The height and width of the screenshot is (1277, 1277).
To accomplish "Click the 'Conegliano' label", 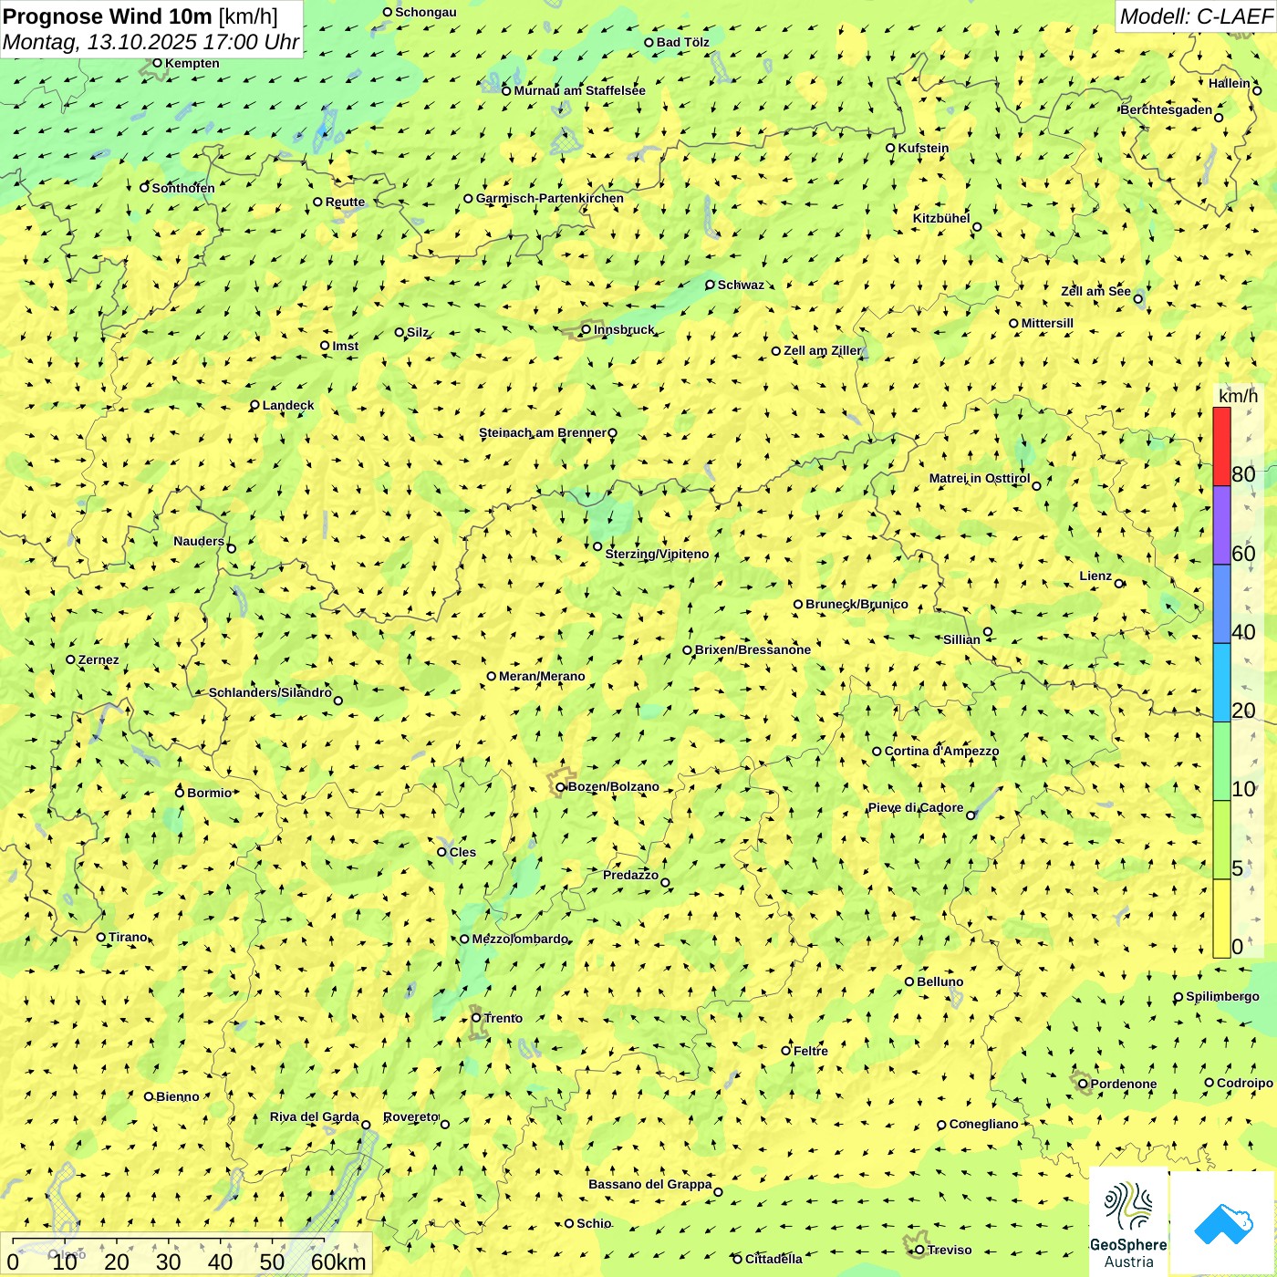I will point(983,1124).
